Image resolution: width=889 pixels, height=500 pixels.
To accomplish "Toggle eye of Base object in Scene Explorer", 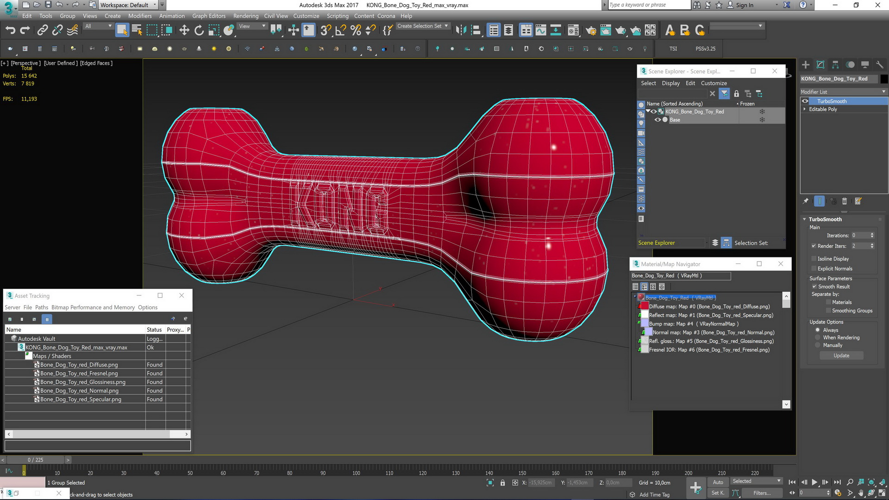I will (657, 120).
